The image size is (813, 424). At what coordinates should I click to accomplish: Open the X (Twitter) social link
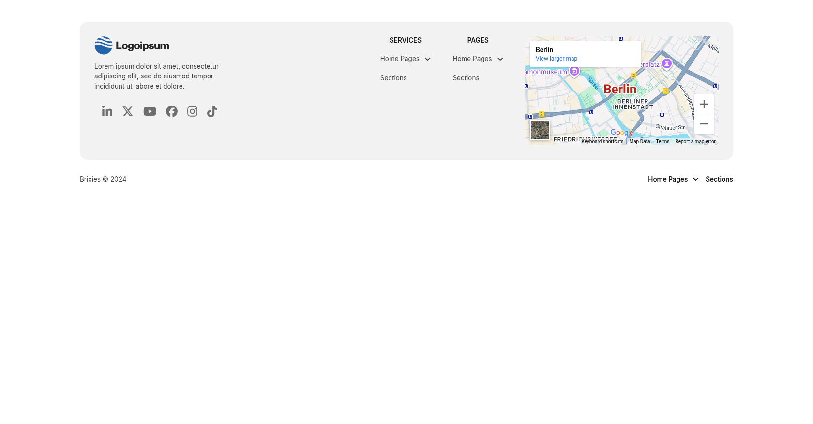pos(128,112)
